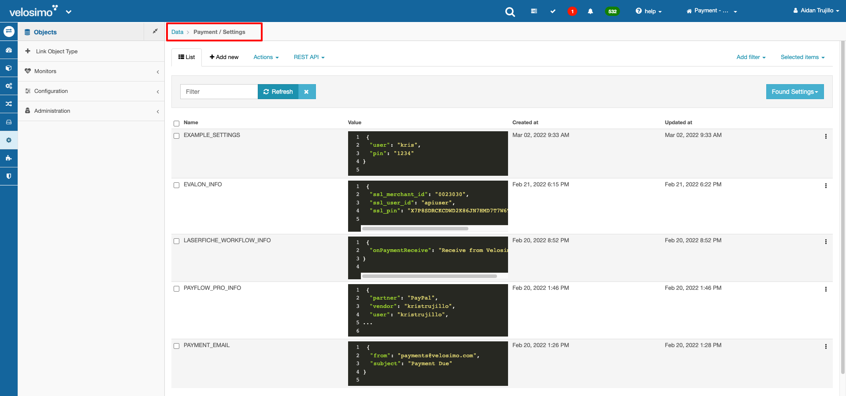Open the red badge showing 1
Image resolution: width=846 pixels, height=396 pixels.
572,11
